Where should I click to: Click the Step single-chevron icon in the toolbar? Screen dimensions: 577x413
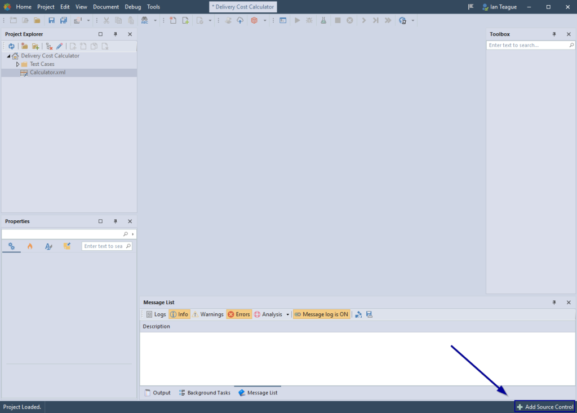[364, 21]
